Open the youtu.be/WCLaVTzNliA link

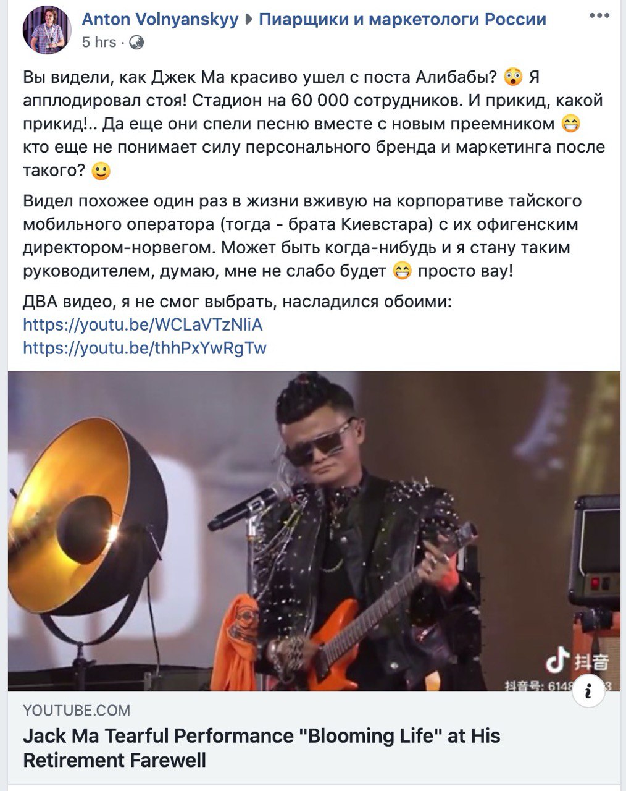tap(143, 324)
